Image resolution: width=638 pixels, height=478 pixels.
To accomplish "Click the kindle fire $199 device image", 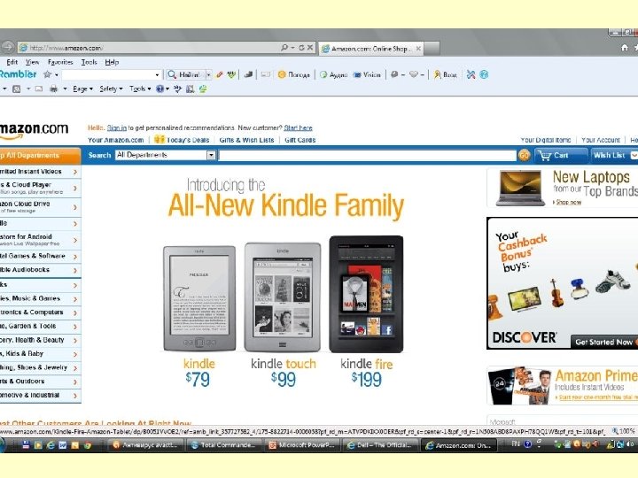I will click(x=366, y=294).
